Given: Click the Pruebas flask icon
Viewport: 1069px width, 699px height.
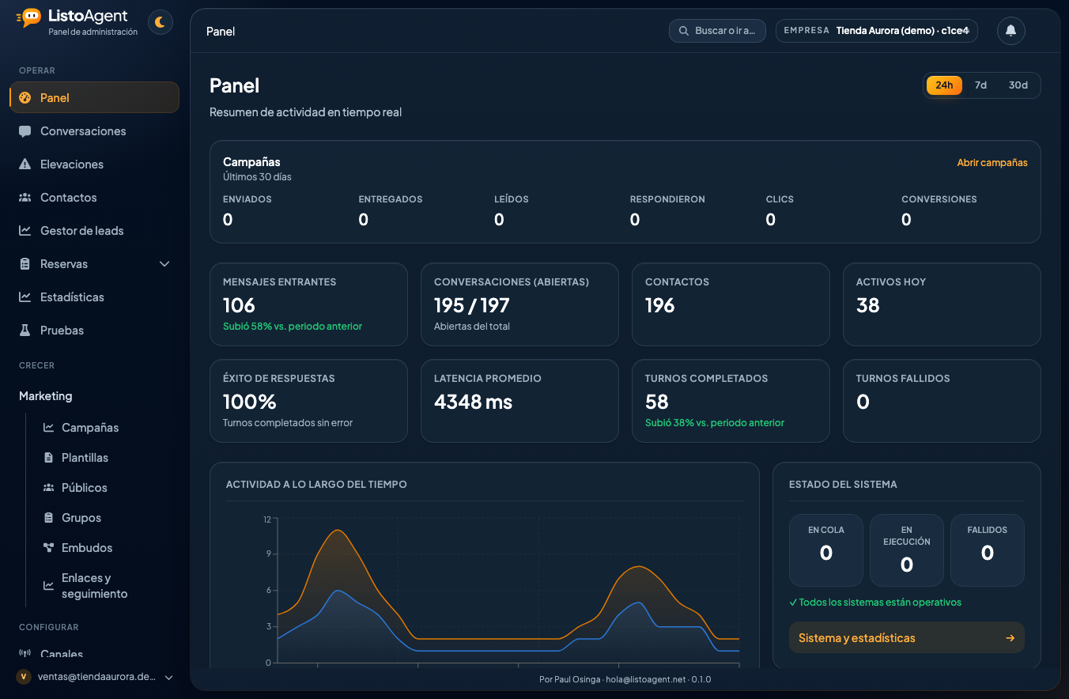Looking at the screenshot, I should pos(25,331).
